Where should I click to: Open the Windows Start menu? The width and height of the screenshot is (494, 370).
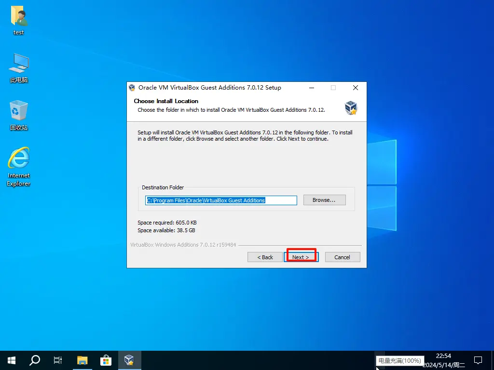pos(12,360)
